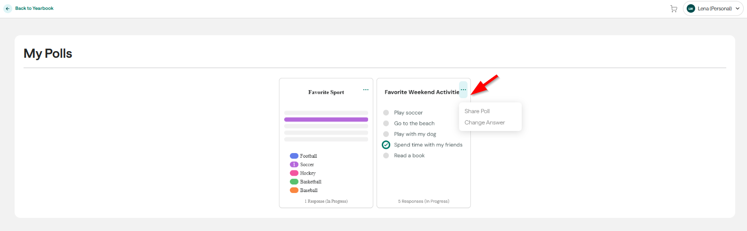Pick the Read a book radio option
Viewport: 747px width, 231px height.
tap(386, 155)
